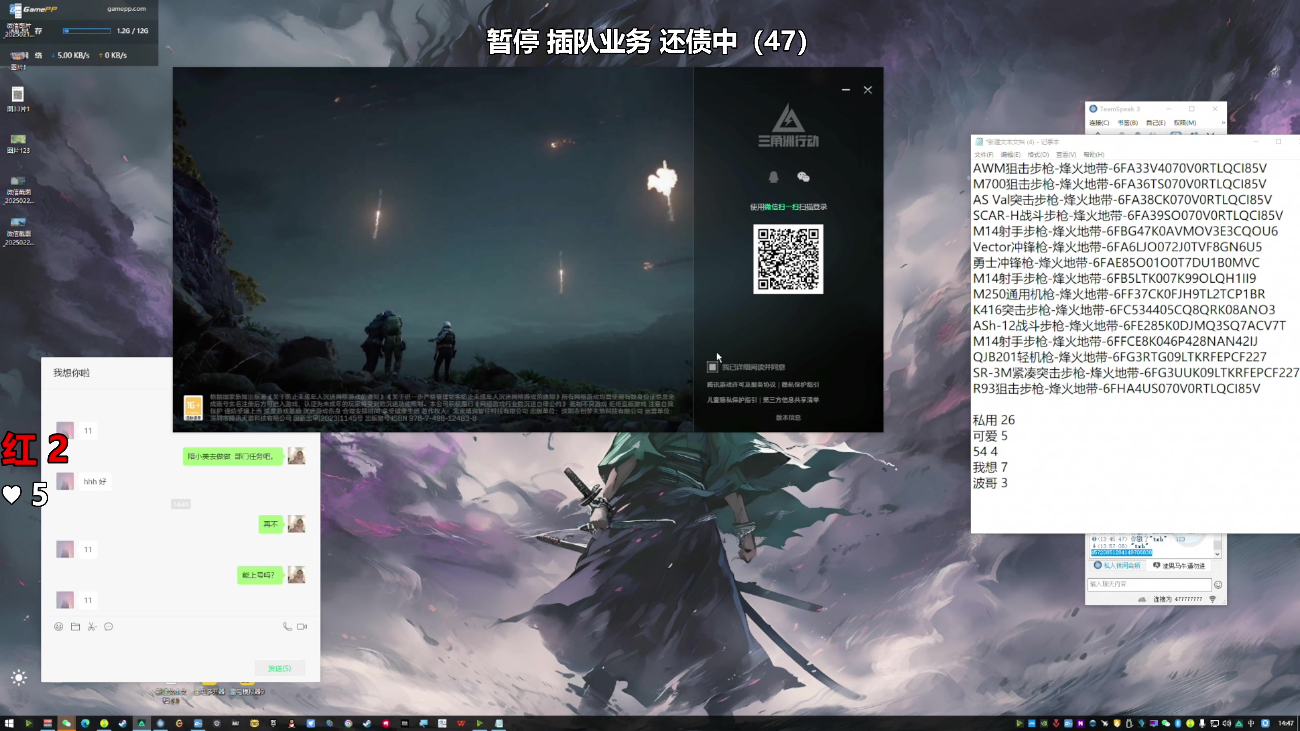Screen dimensions: 1300x731
Task: Click the 'AWM狙击步枪' line in Notepad
Action: 1120,168
